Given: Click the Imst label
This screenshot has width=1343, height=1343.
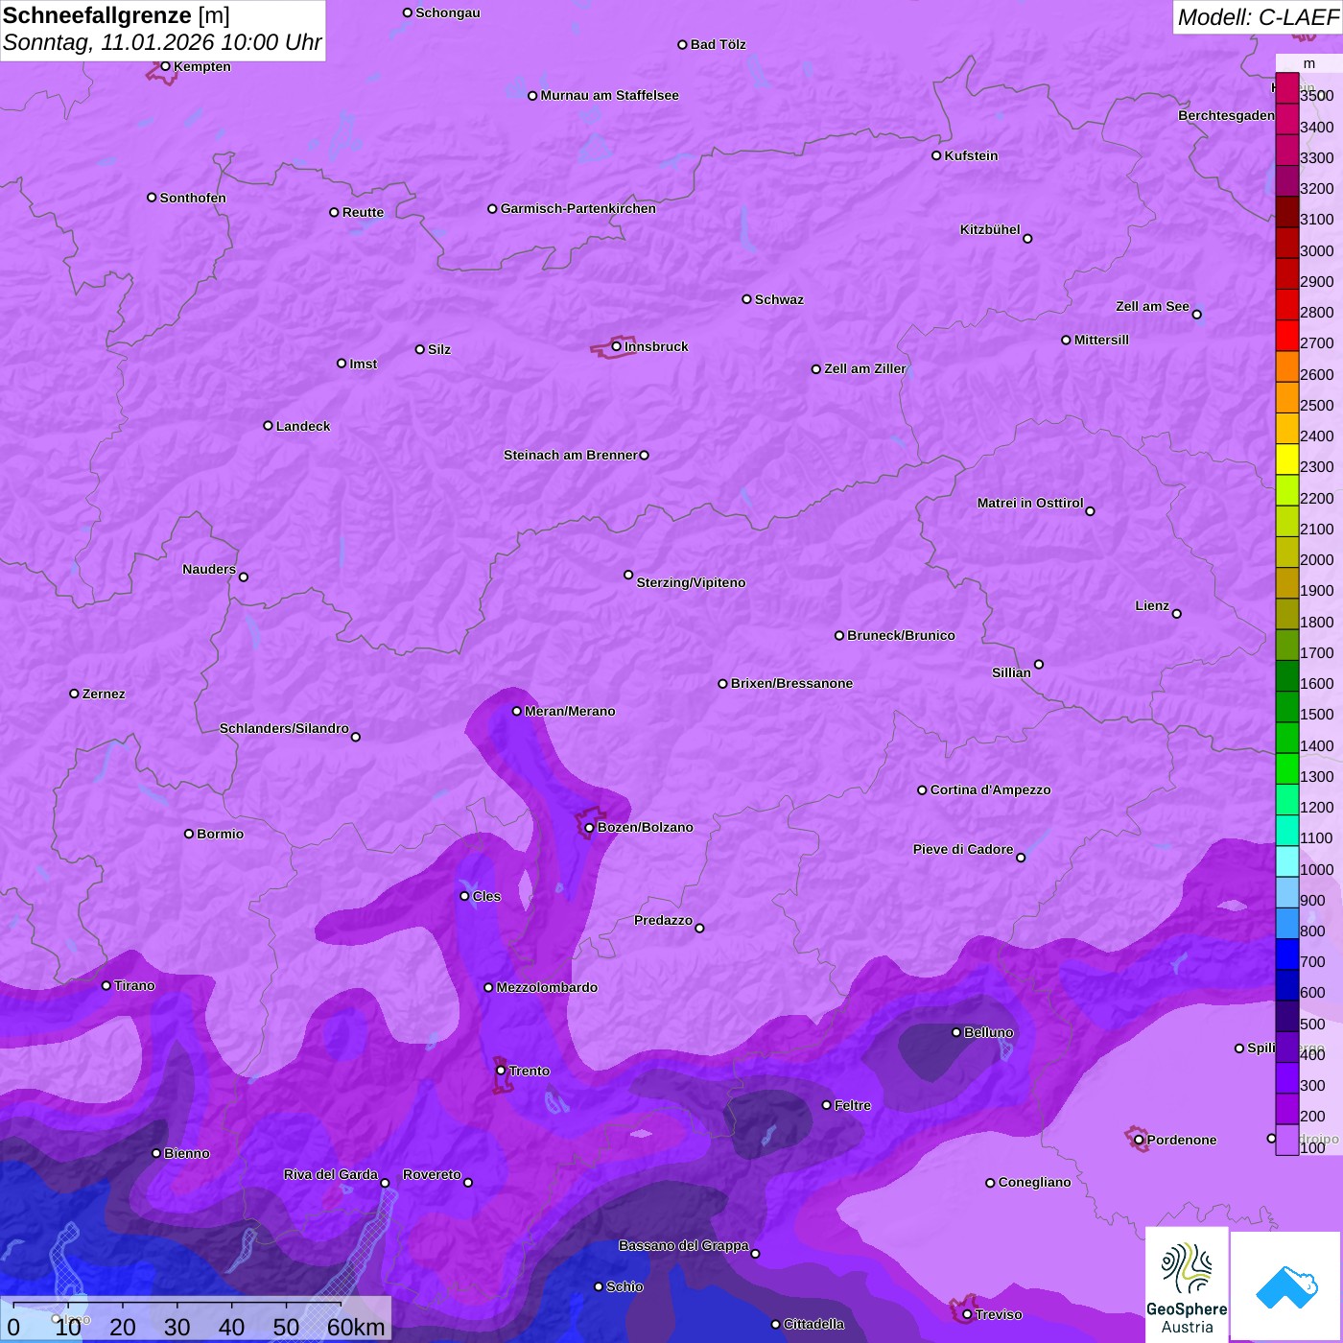Looking at the screenshot, I should coord(364,364).
